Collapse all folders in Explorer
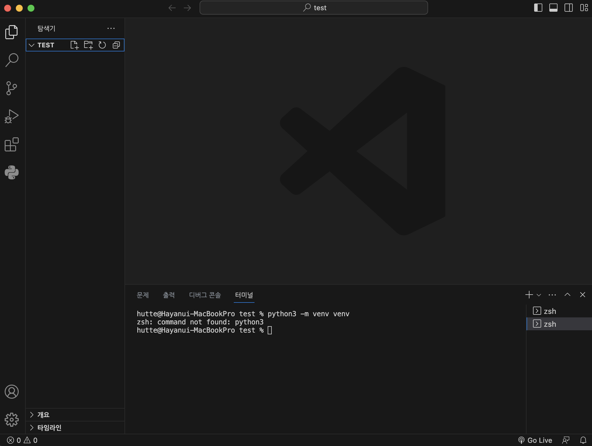This screenshot has width=592, height=446. [116, 45]
